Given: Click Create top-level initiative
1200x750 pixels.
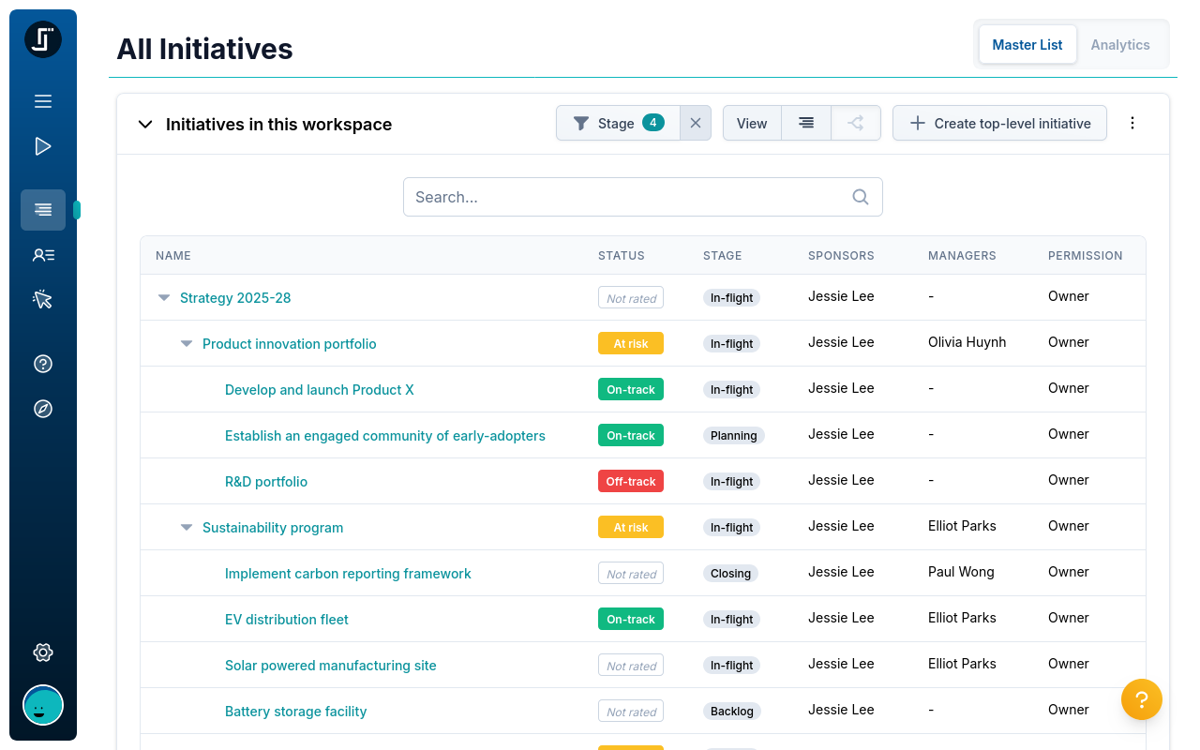Looking at the screenshot, I should [x=999, y=123].
